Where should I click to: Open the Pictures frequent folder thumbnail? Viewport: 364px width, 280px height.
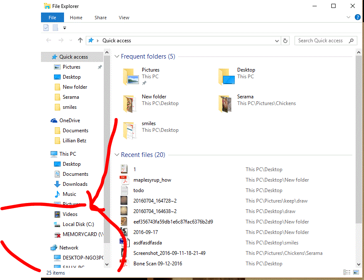coord(131,77)
